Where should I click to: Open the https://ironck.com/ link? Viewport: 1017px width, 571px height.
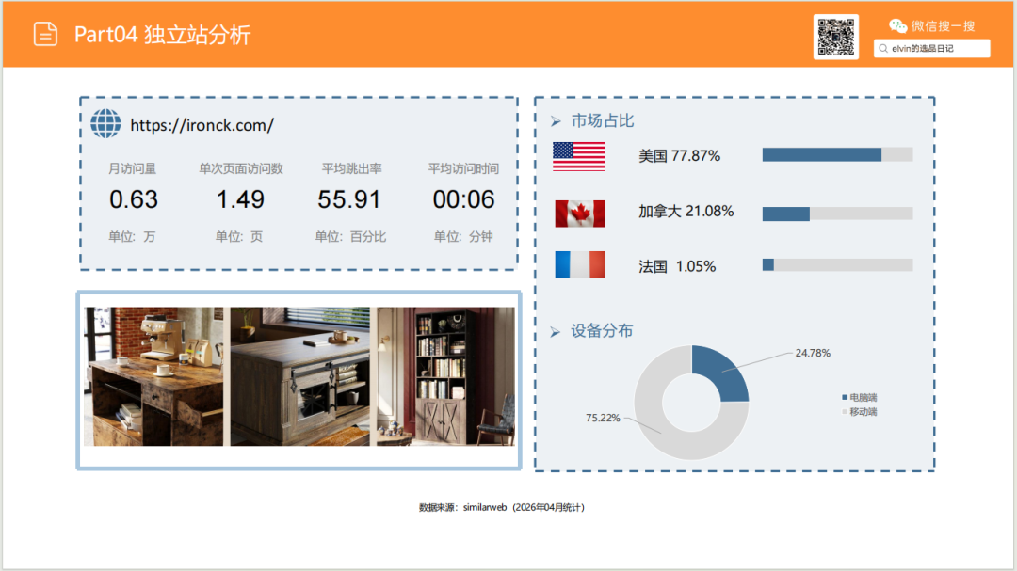coord(202,125)
